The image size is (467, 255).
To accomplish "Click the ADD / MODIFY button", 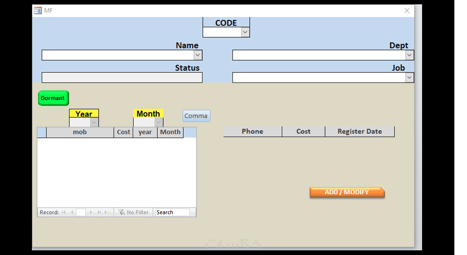I will pyautogui.click(x=347, y=192).
